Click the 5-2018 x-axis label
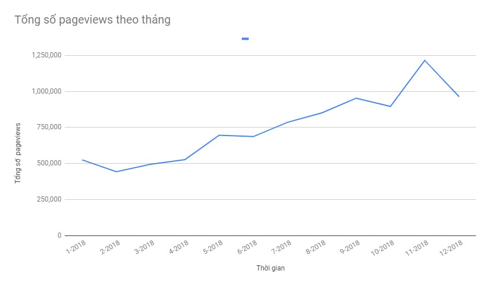This screenshot has width=490, height=286. click(x=213, y=247)
